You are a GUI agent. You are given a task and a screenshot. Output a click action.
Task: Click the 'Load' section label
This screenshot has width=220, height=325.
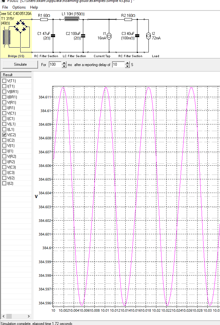[155, 56]
